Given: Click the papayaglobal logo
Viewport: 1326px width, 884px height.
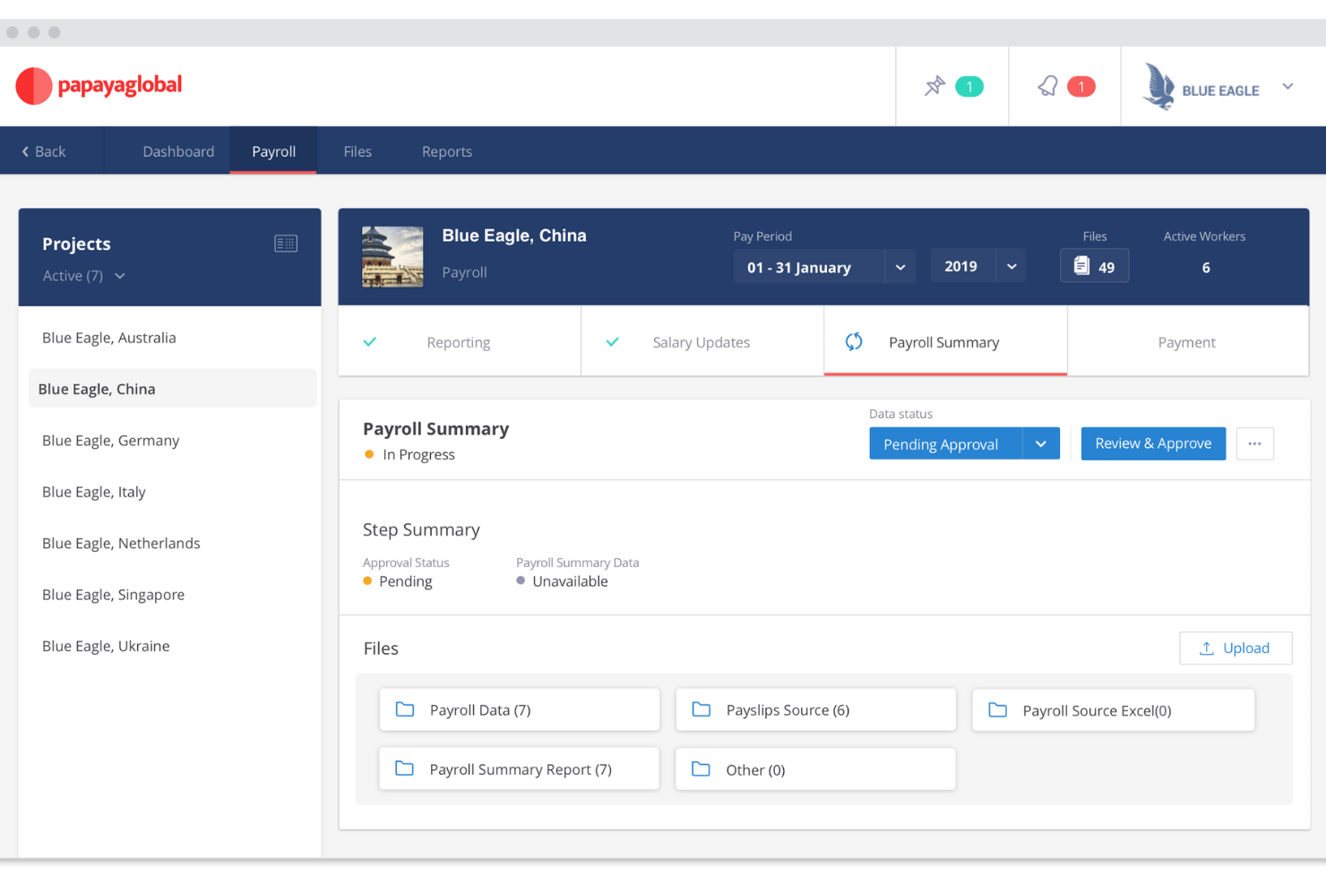Looking at the screenshot, I should click(x=99, y=86).
